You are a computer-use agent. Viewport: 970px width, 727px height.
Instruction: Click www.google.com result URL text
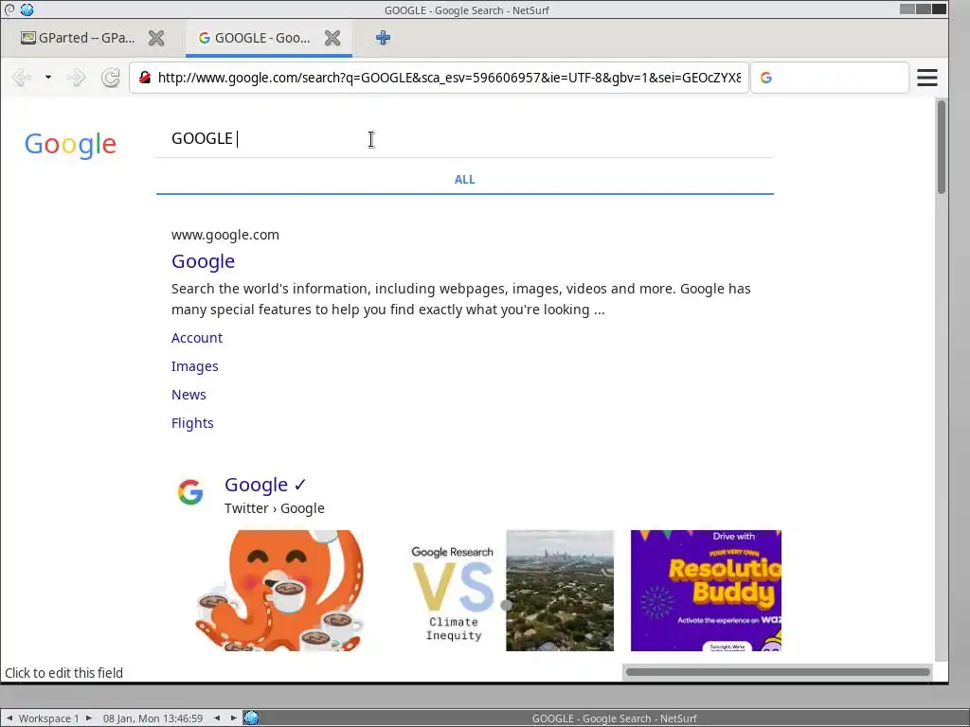point(225,235)
